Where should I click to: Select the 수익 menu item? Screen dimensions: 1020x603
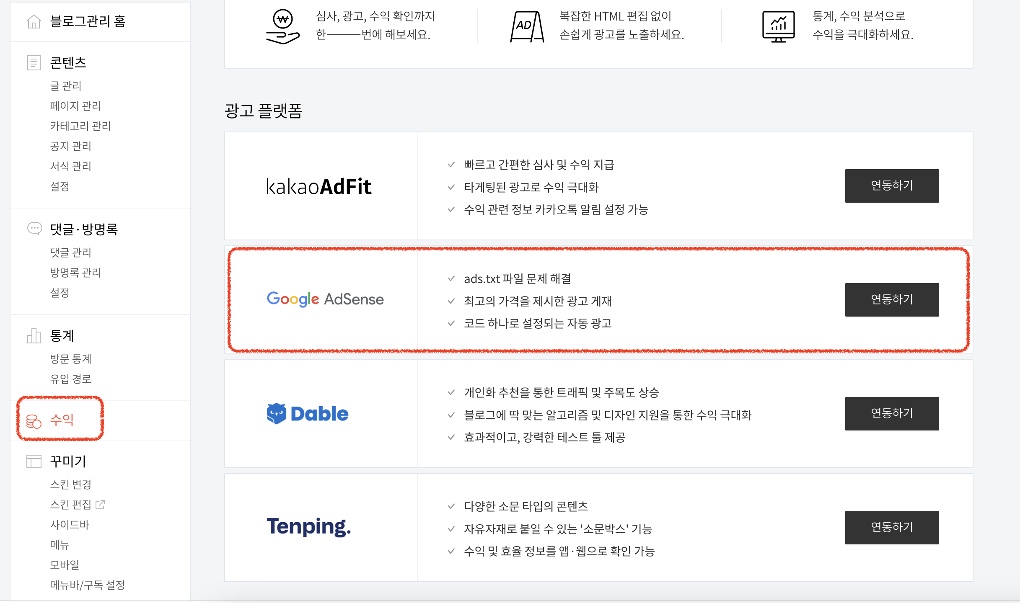click(x=62, y=420)
